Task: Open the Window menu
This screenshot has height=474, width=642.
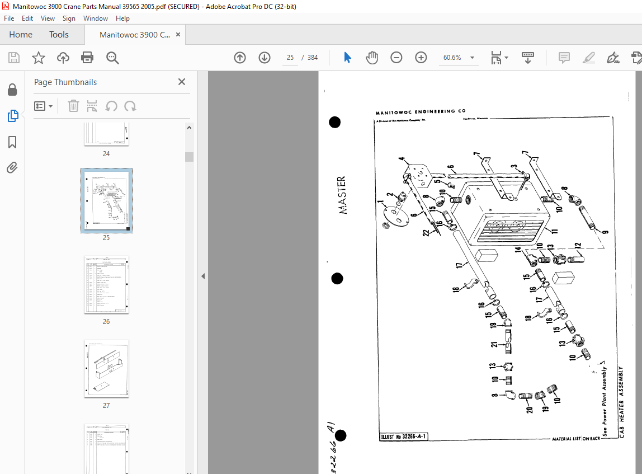Action: point(96,18)
